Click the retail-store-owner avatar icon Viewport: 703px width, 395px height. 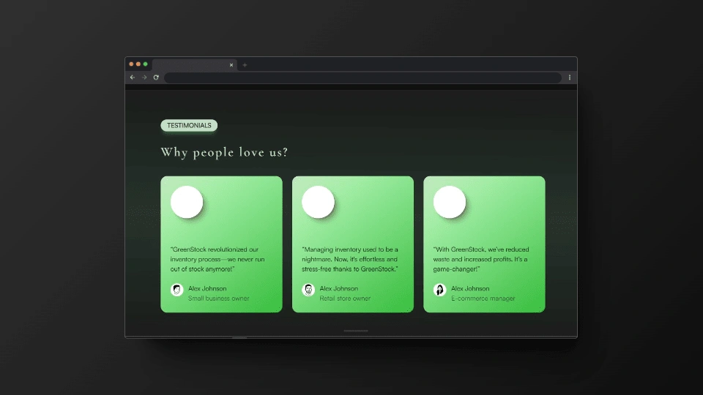pos(308,290)
